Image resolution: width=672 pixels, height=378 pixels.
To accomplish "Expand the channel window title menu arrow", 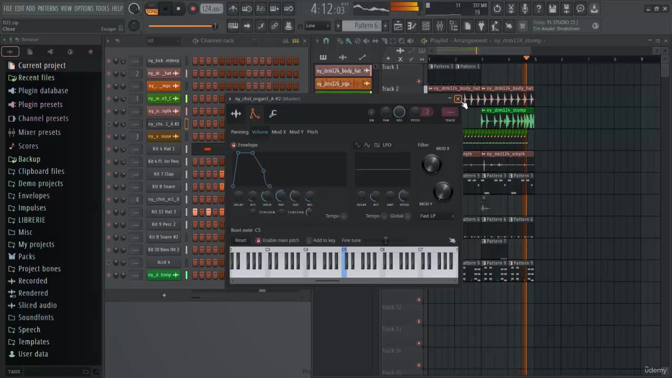I will [x=230, y=99].
